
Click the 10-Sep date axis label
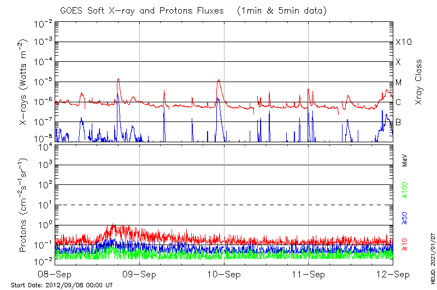click(224, 274)
